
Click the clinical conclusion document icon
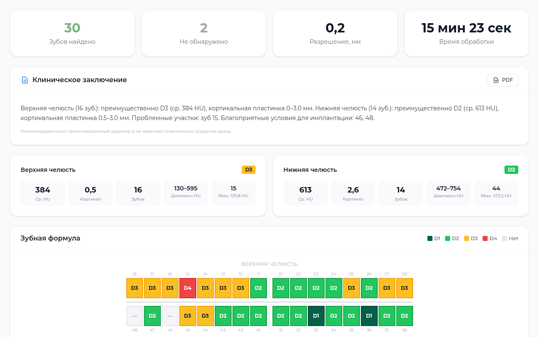[25, 80]
